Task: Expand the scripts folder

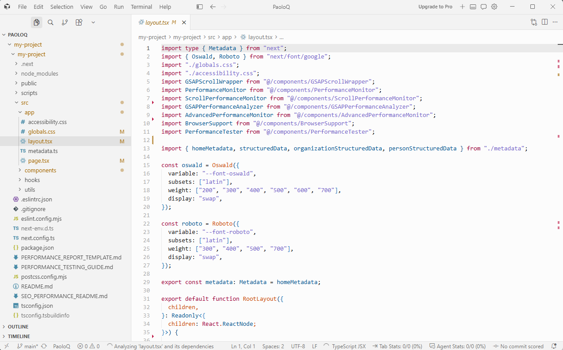Action: tap(65, 93)
